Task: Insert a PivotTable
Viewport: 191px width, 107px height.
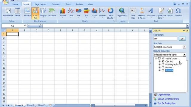Action: point(8,13)
